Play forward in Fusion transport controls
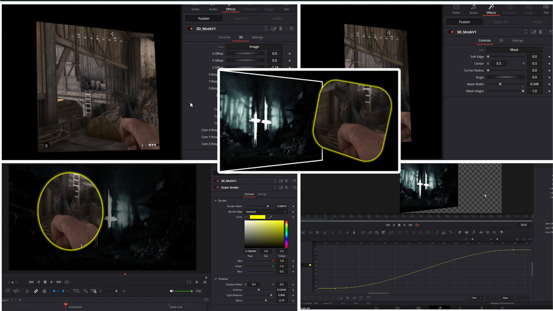The height and width of the screenshot is (311, 553). click(x=404, y=225)
